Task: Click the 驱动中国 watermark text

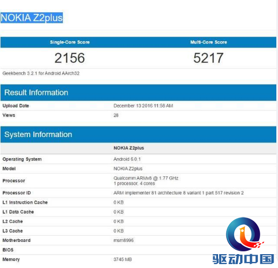Action: [243, 259]
